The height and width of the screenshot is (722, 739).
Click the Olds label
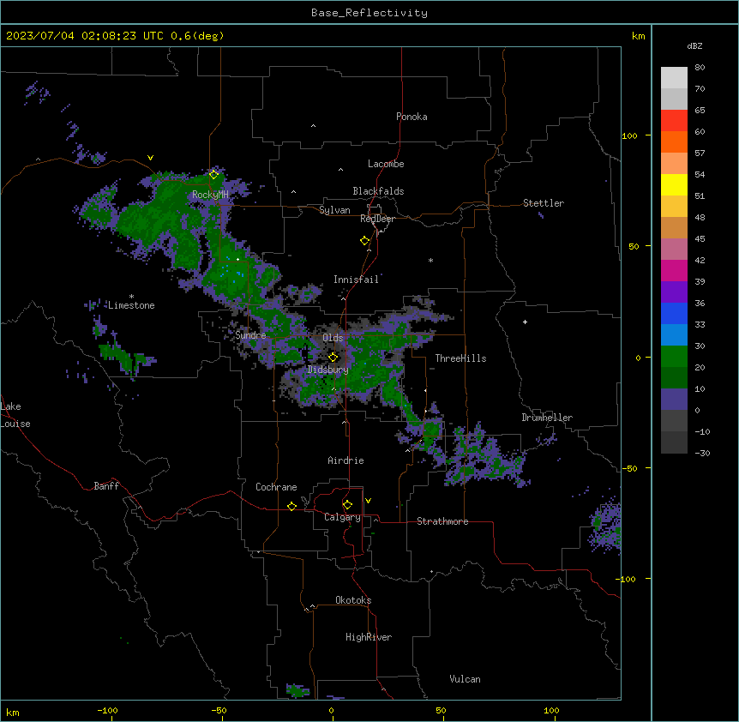(333, 338)
